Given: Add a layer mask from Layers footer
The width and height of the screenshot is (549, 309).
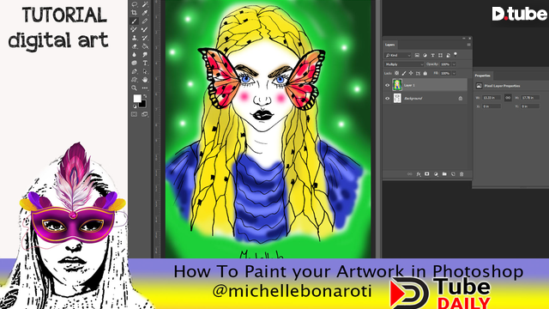Looking at the screenshot, I should coord(427,174).
